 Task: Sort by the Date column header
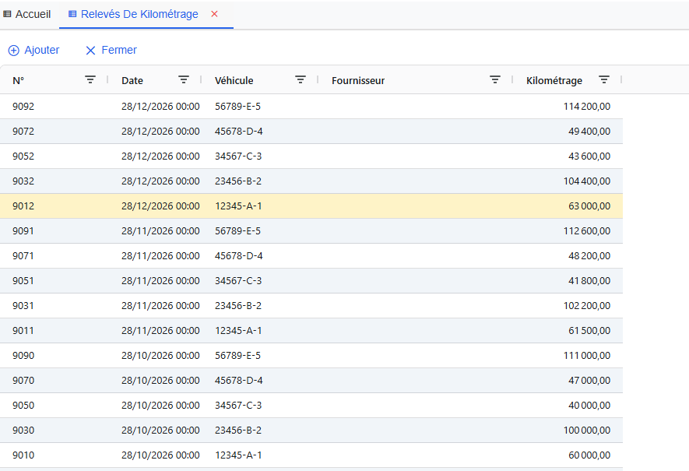coord(132,80)
